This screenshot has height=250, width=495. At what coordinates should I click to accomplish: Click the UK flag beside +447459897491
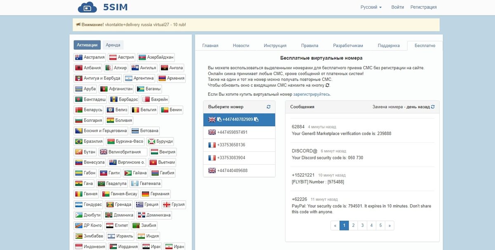click(212, 132)
